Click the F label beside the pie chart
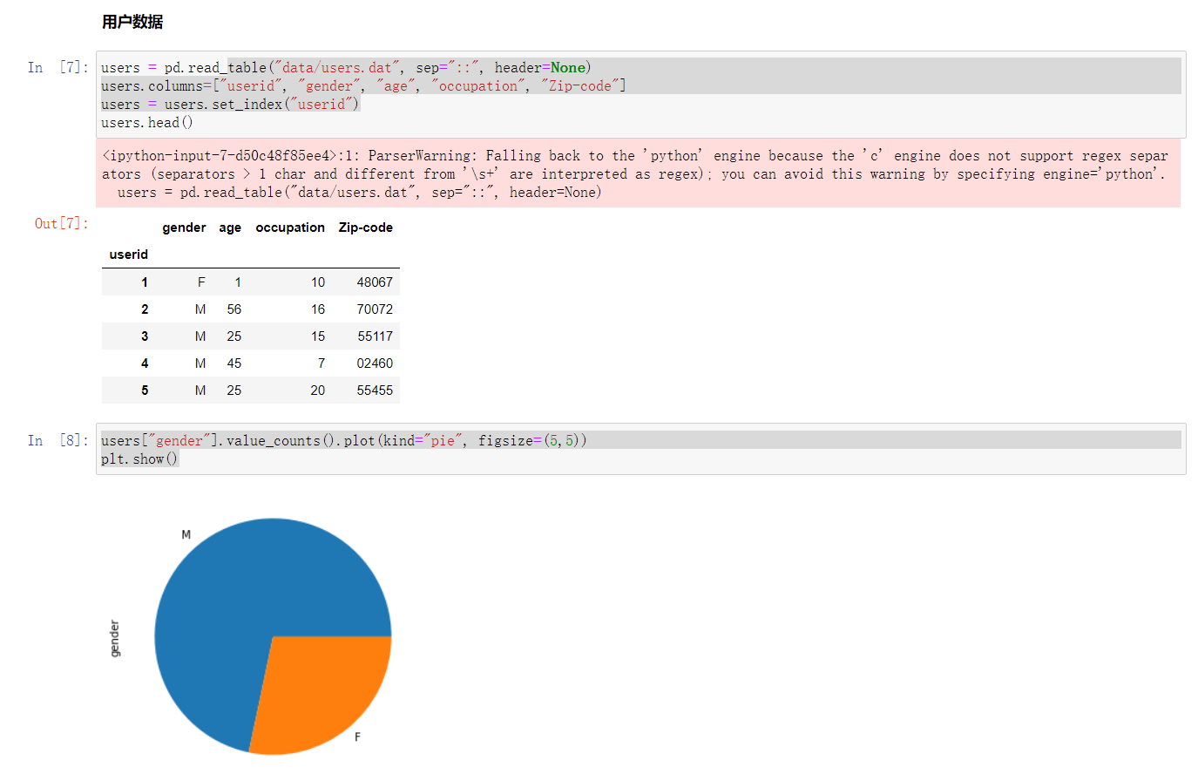 tap(357, 737)
